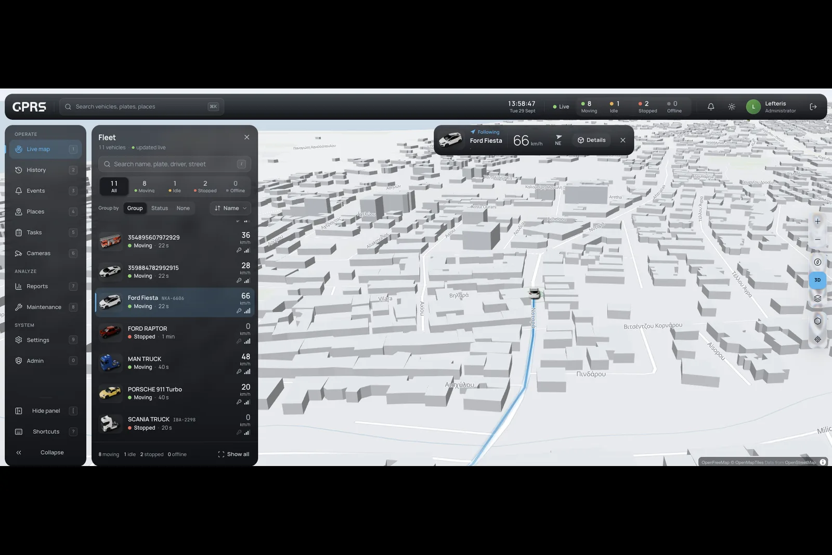This screenshot has height=555, width=832.
Task: Select vehicle 359884782992915 row
Action: 175,272
